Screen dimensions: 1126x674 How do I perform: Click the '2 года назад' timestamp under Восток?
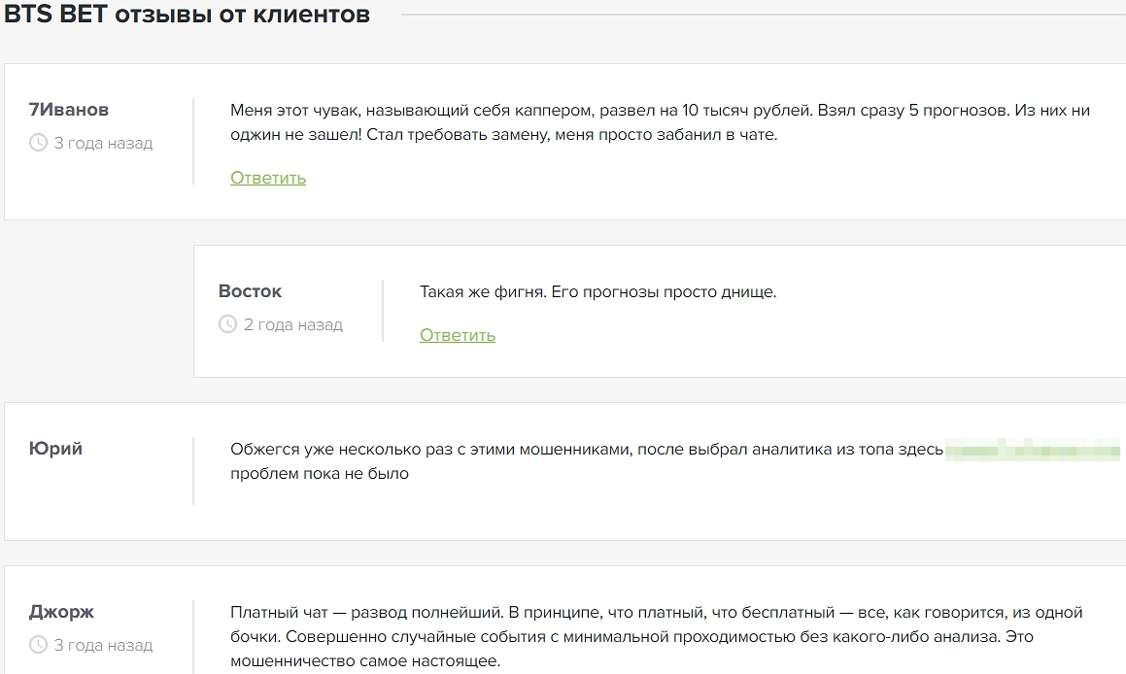pyautogui.click(x=292, y=324)
